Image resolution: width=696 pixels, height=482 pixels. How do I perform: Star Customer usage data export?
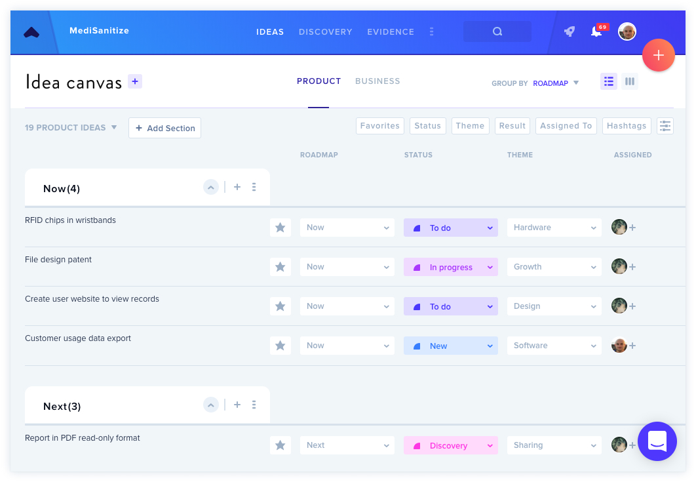coord(280,346)
